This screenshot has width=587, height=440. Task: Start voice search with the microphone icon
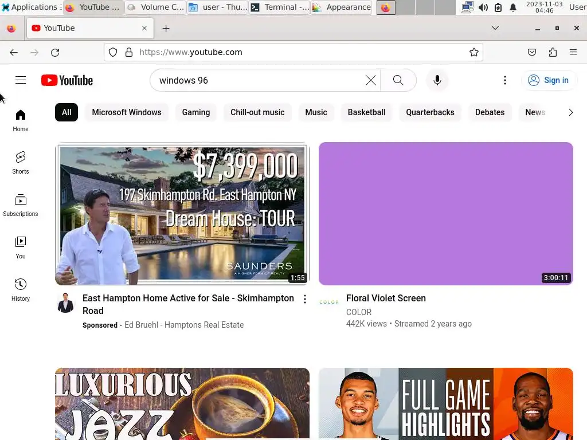click(437, 80)
